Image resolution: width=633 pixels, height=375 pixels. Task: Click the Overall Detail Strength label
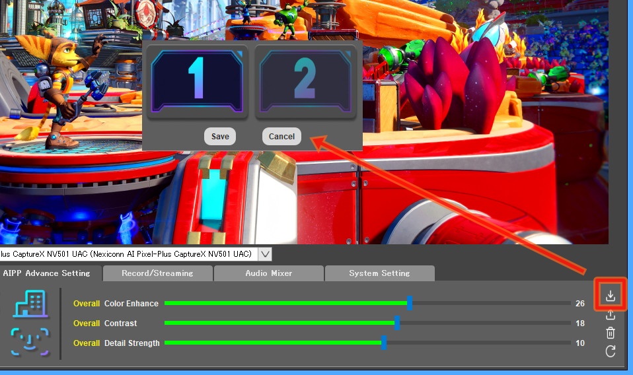(116, 343)
